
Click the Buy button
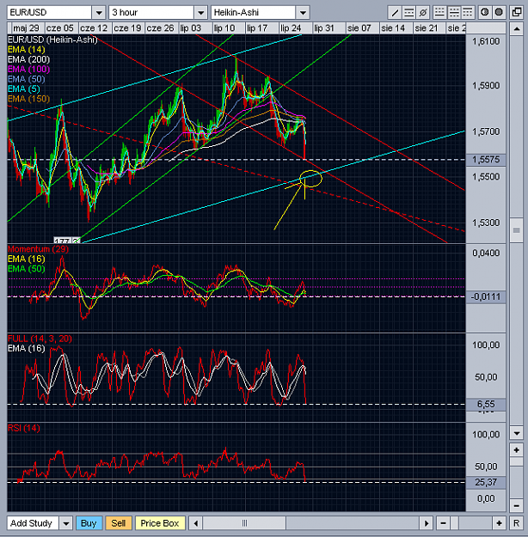(89, 523)
